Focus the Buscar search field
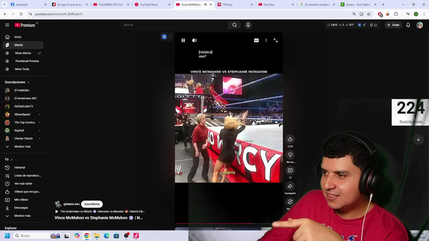 (174, 25)
